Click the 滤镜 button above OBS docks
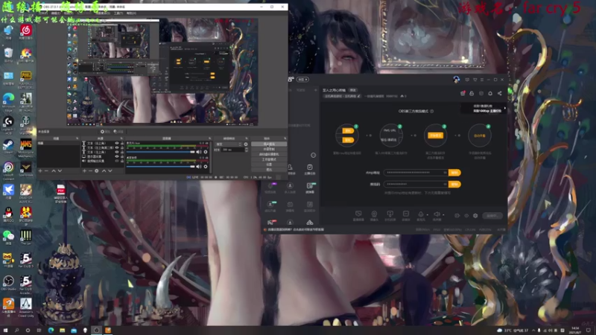 click(x=118, y=132)
